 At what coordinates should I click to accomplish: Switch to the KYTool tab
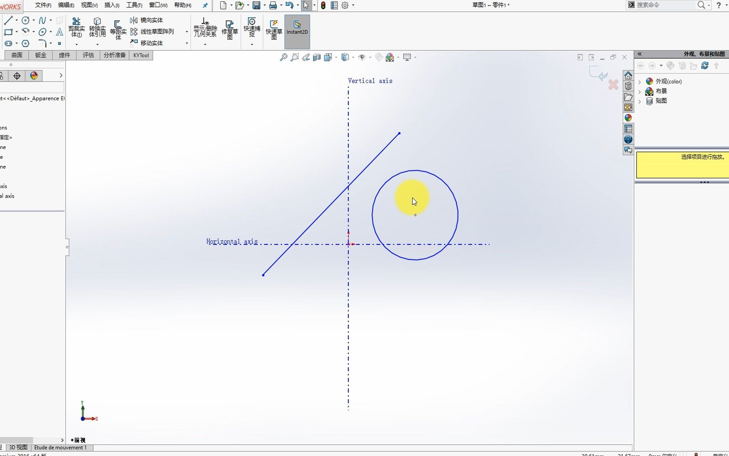[x=141, y=55]
